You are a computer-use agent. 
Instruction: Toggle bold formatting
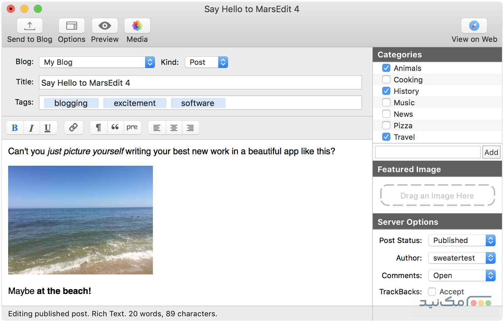[15, 128]
